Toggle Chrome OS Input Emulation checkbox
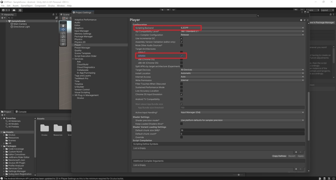The width and height of the screenshot is (336, 180). click(181, 94)
